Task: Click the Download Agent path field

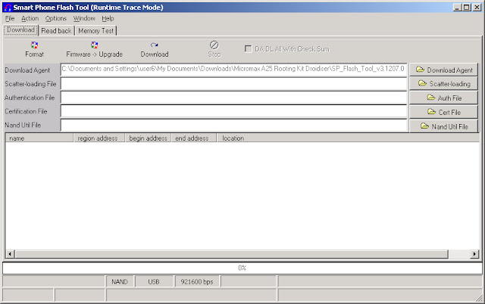Action: point(233,70)
